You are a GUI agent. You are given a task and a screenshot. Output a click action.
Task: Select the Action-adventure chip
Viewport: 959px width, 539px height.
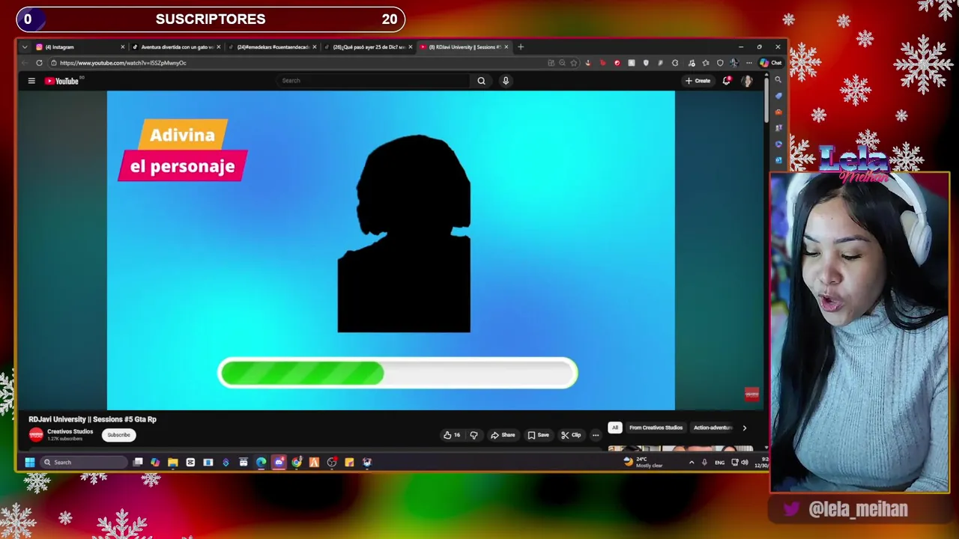(712, 427)
